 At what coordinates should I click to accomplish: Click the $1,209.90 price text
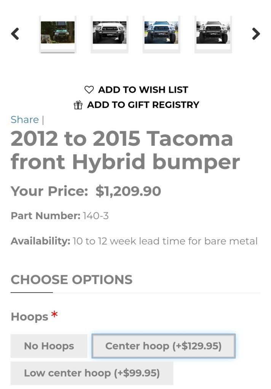128,191
